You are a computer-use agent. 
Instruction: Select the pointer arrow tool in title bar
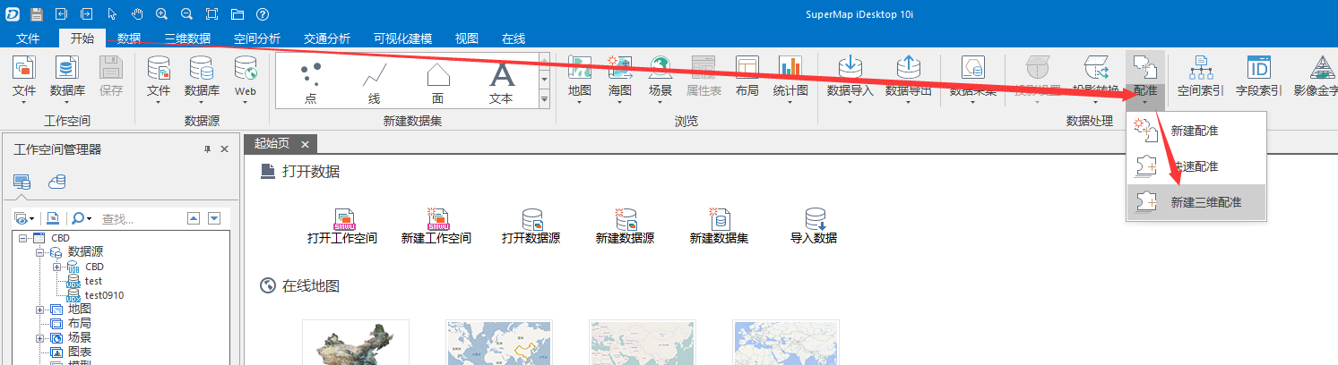click(x=111, y=13)
